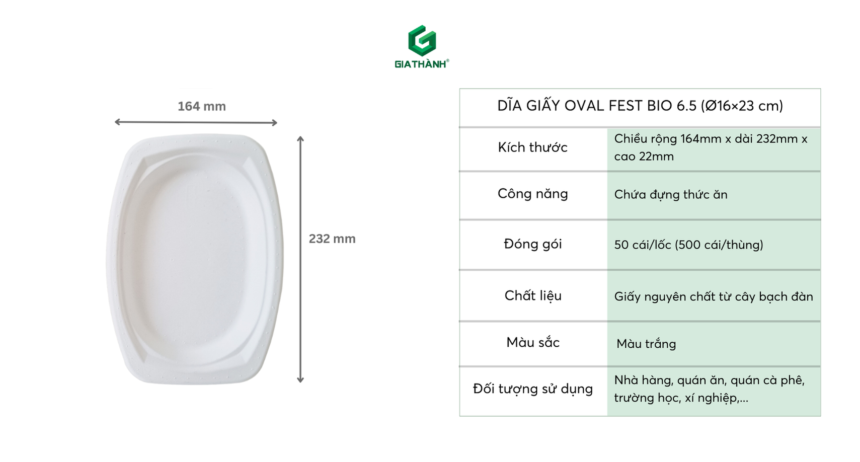860x462 pixels.
Task: Click the Giấy nguyên chất từ cây bạch đàn cell
Action: [x=713, y=296]
